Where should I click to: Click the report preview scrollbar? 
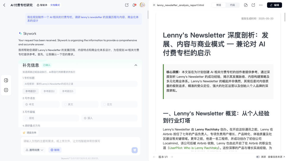285,17
